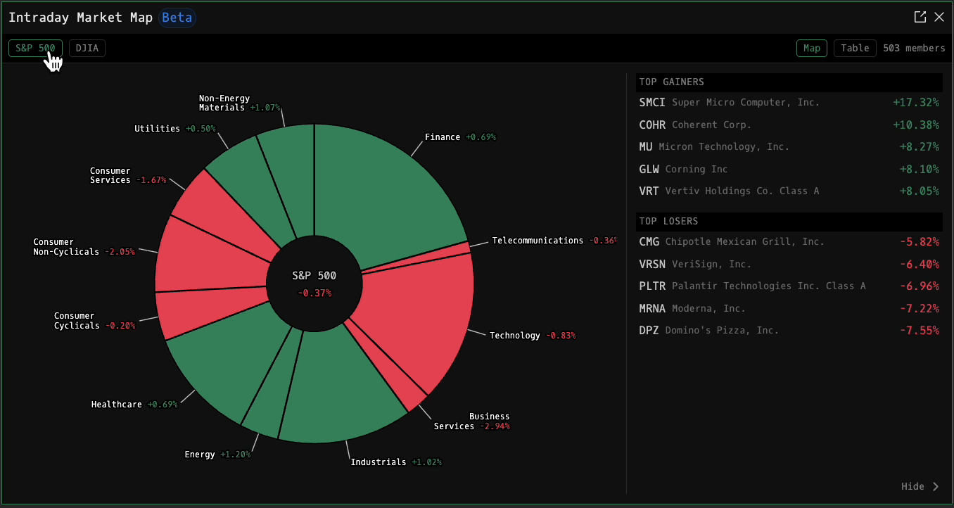Click the Utilities +0.50% label
954x508 pixels.
(x=175, y=129)
